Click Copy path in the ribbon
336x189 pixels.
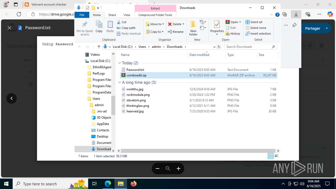pyautogui.click(x=126, y=28)
